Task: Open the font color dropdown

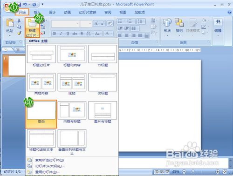Action: (x=108, y=33)
